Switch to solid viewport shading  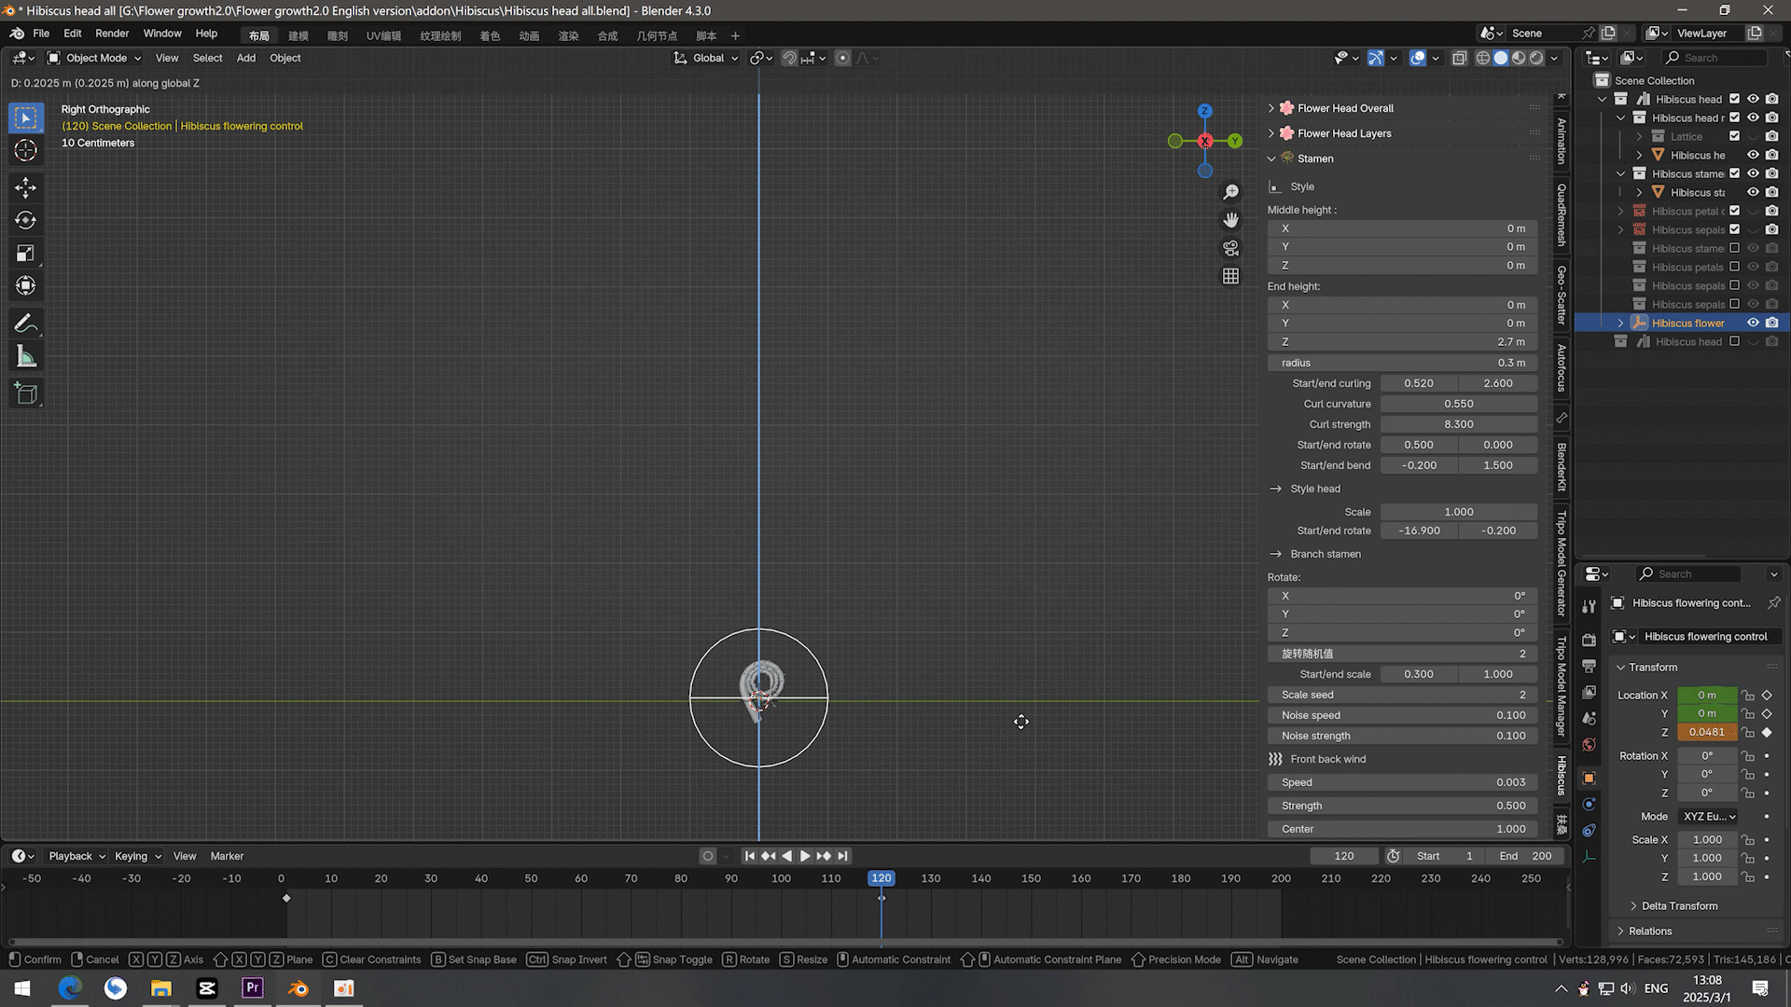[x=1501, y=58]
